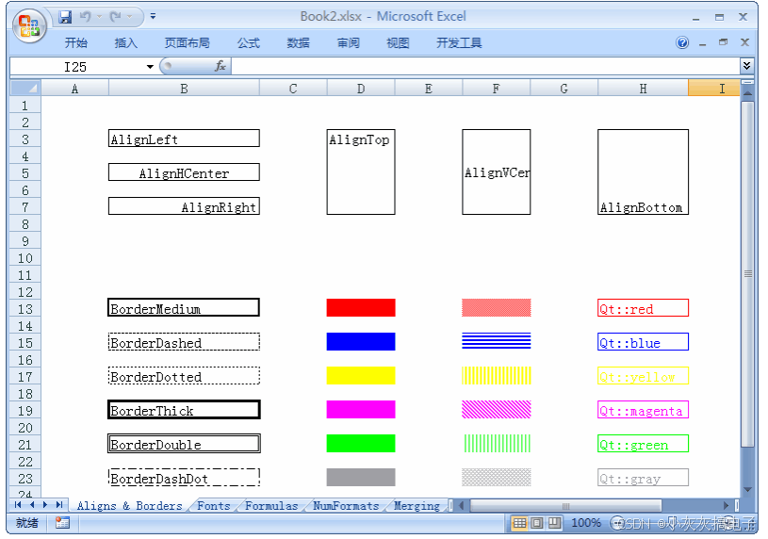Select the BorderDashDot cell

[x=184, y=477]
